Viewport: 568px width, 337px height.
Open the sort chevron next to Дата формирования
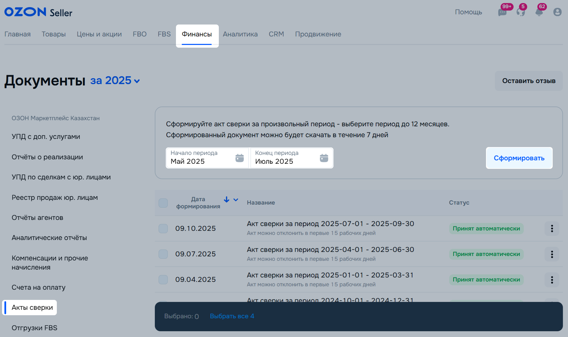click(236, 200)
